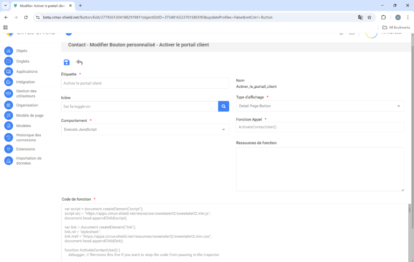414x262 pixels.
Task: Open the Modèle de page menu item
Action: pyautogui.click(x=30, y=116)
